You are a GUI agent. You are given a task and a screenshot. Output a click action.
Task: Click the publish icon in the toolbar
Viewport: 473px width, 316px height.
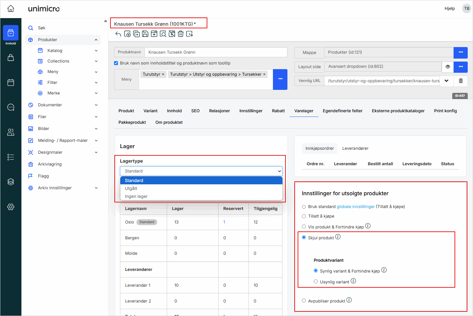tap(154, 34)
